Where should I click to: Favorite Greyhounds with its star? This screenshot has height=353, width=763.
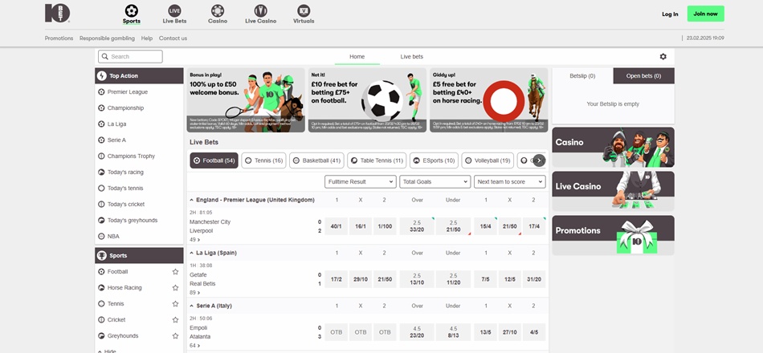click(175, 336)
